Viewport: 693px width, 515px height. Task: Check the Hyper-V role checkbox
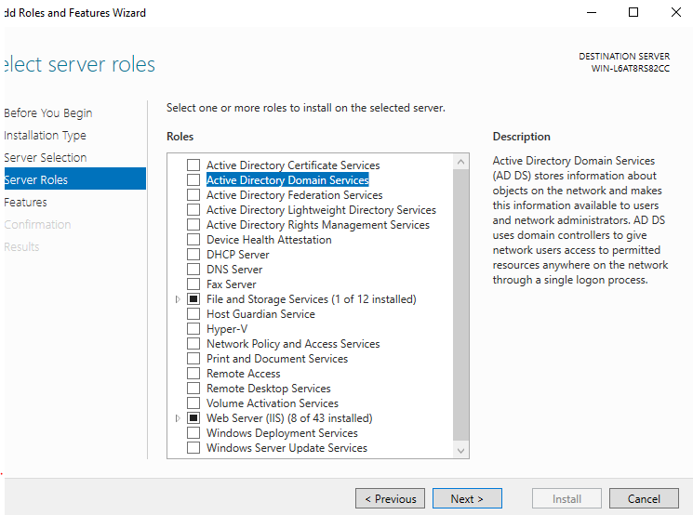pos(193,328)
